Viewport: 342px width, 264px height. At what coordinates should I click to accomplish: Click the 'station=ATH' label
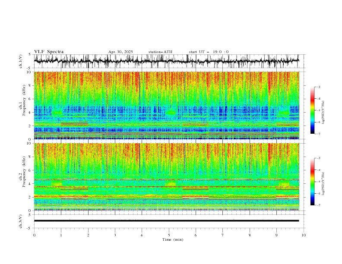[x=160, y=52]
